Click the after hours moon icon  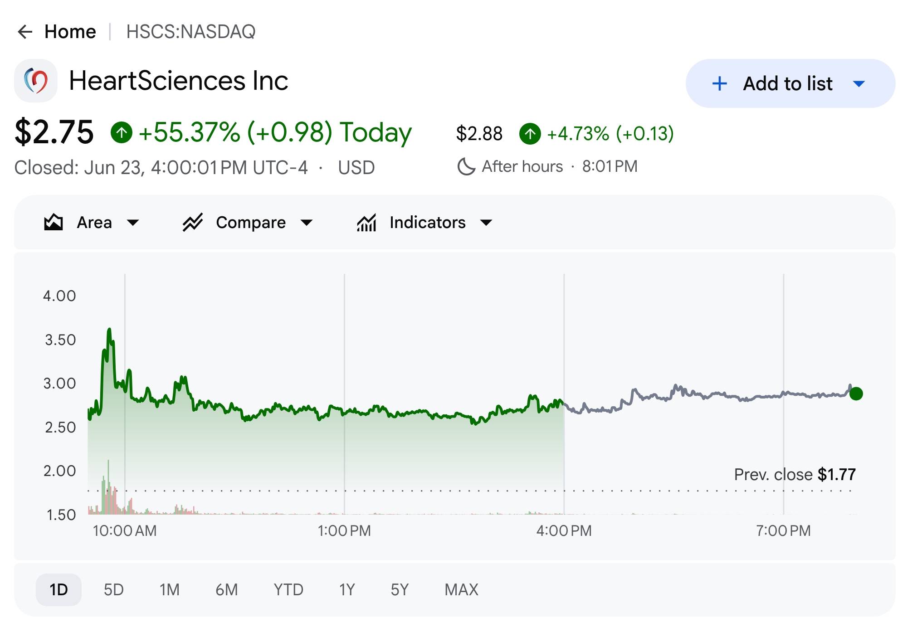tap(466, 167)
